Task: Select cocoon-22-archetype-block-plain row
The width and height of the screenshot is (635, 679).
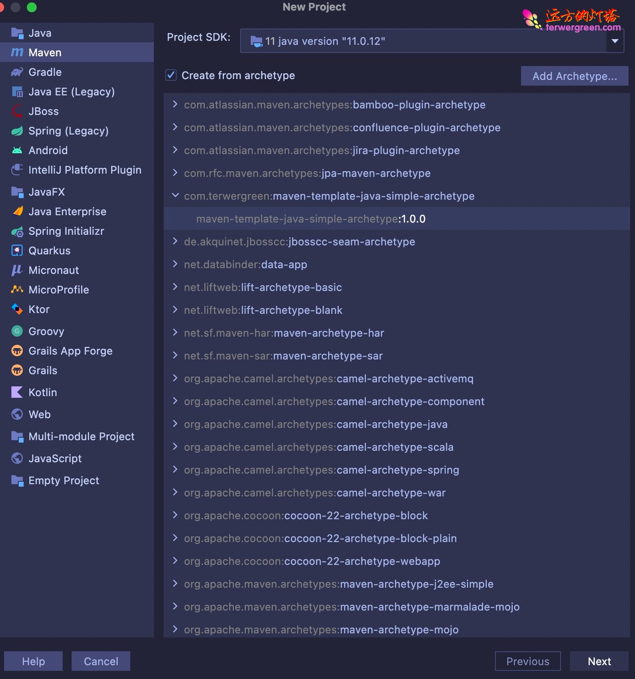Action: coord(397,538)
